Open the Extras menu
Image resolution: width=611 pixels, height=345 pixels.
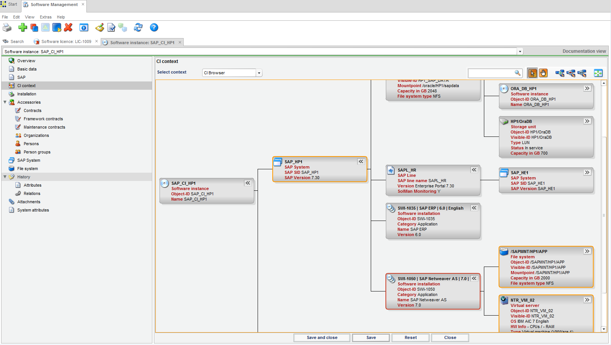46,17
